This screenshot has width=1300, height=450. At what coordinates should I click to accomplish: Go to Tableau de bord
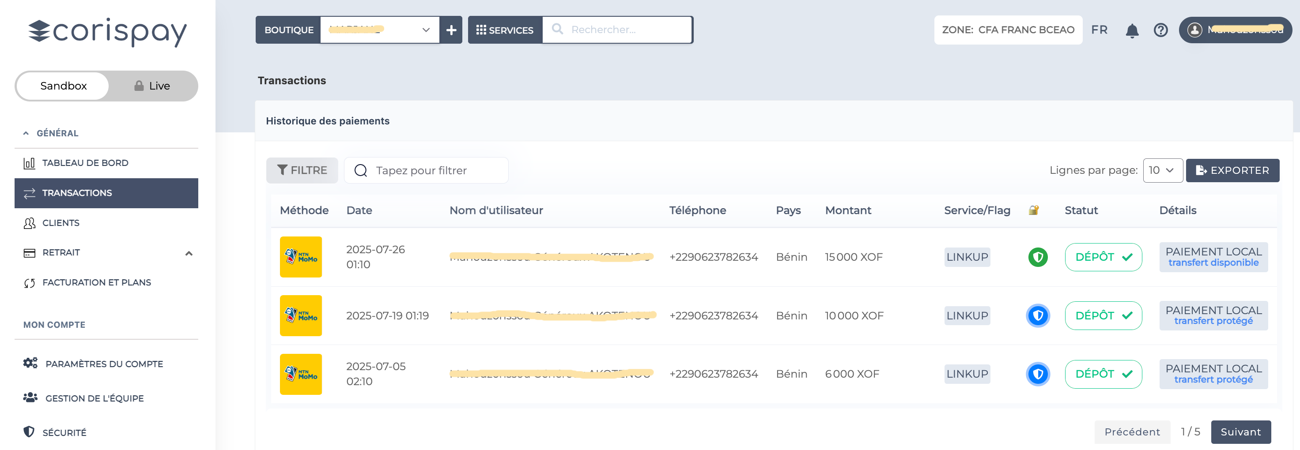tap(85, 163)
